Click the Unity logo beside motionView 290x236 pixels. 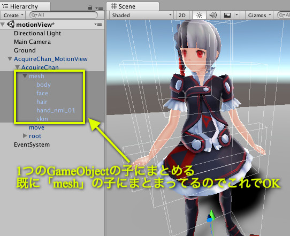(11, 25)
